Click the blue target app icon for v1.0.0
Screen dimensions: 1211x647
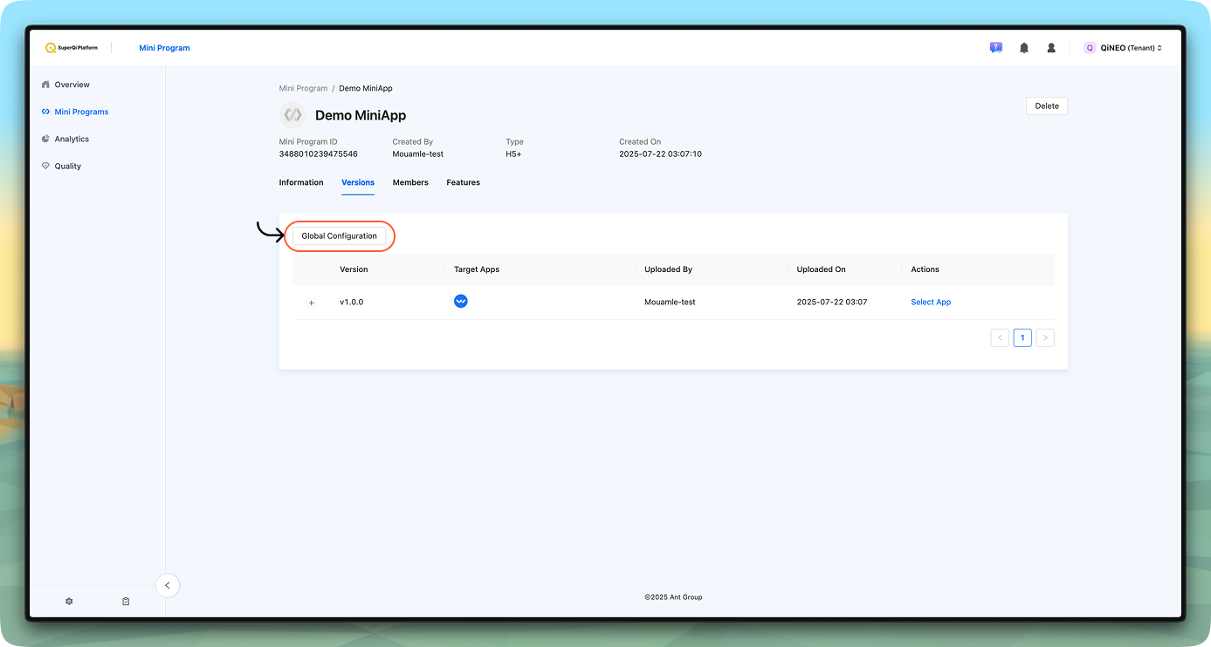[x=461, y=302]
